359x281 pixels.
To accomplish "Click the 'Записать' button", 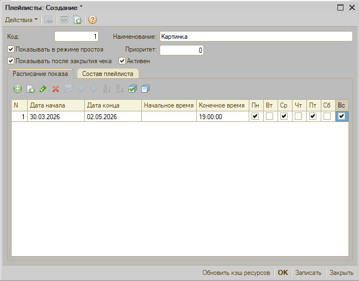I will (308, 273).
